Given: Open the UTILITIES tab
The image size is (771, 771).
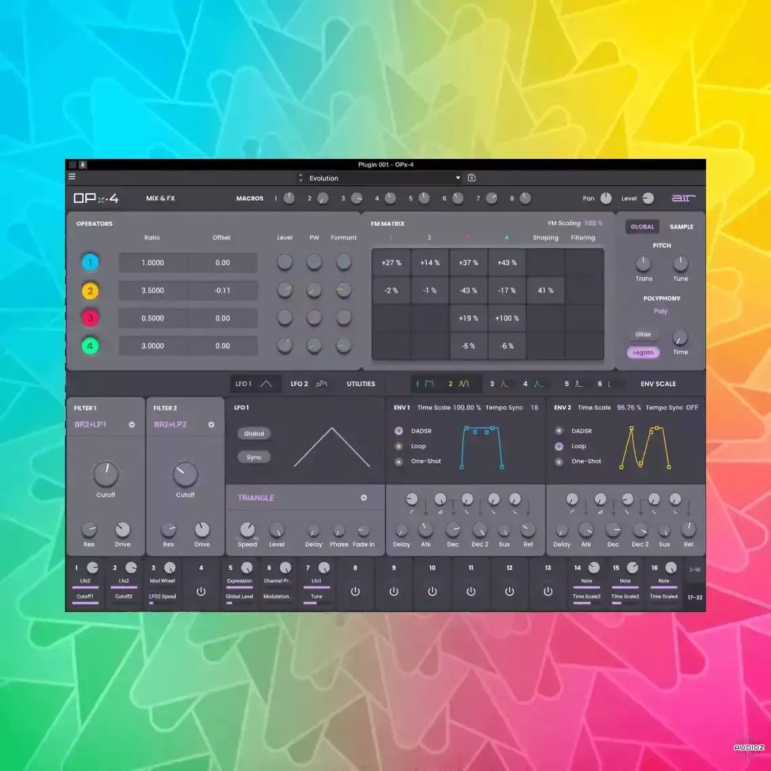Looking at the screenshot, I should (x=361, y=383).
